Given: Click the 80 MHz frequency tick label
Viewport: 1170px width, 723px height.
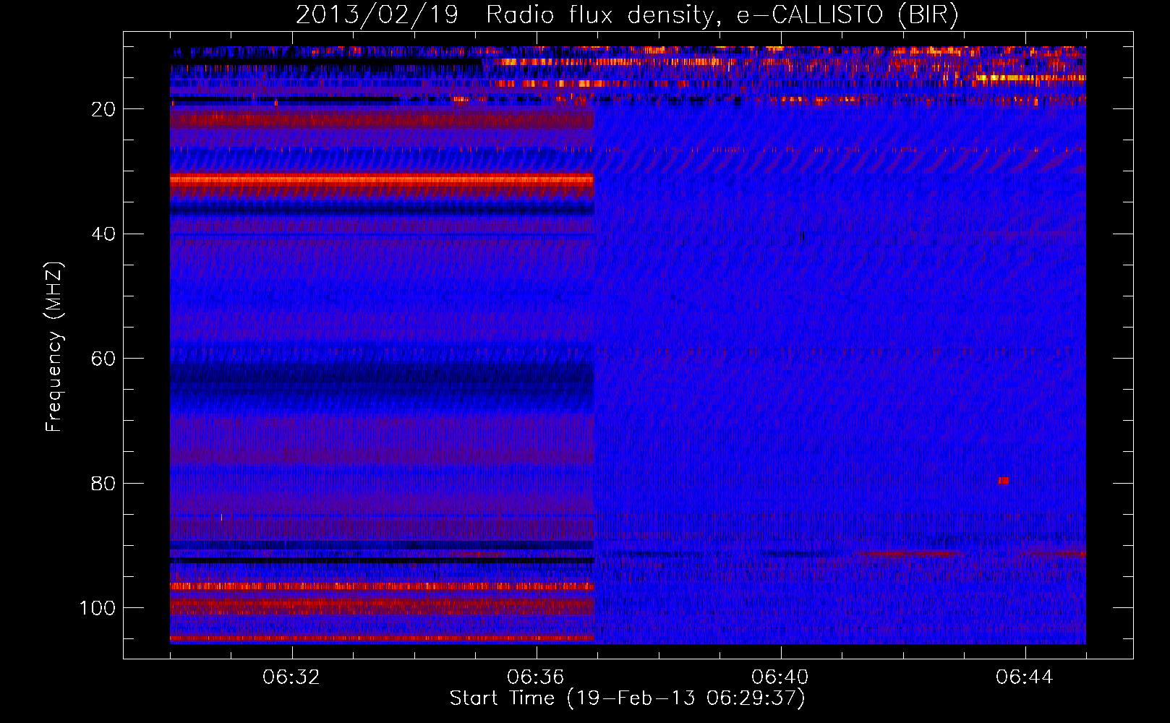Looking at the screenshot, I should pyautogui.click(x=104, y=484).
